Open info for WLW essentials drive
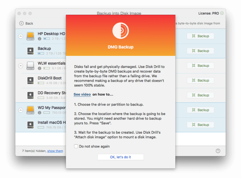Viewport: 241px width, 178px height. pos(39,68)
